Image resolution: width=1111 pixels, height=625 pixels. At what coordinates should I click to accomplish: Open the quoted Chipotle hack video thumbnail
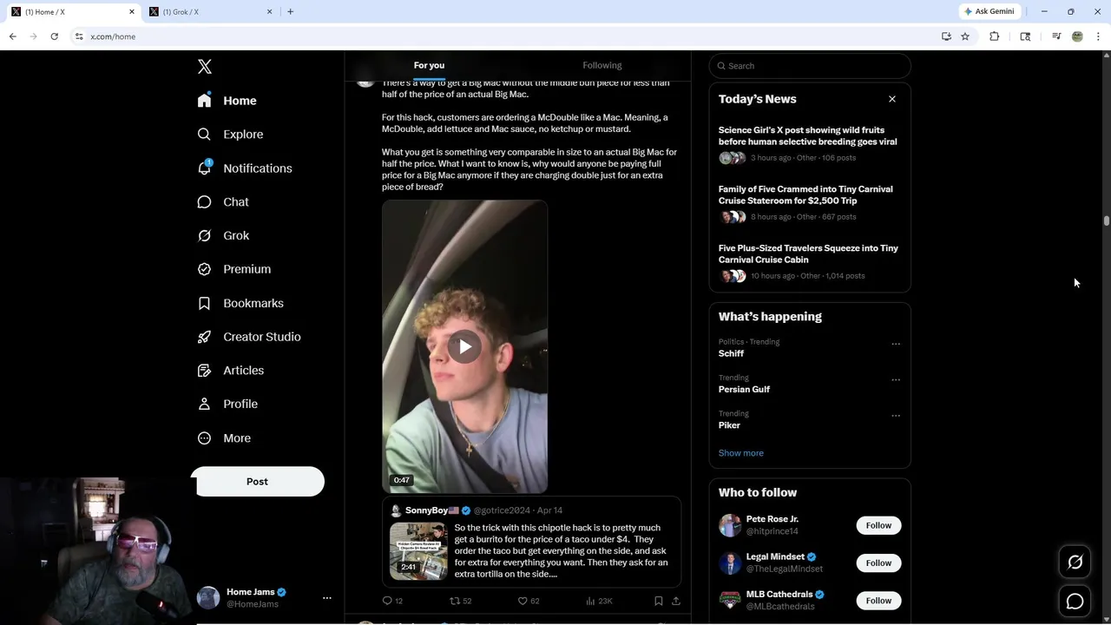418,550
